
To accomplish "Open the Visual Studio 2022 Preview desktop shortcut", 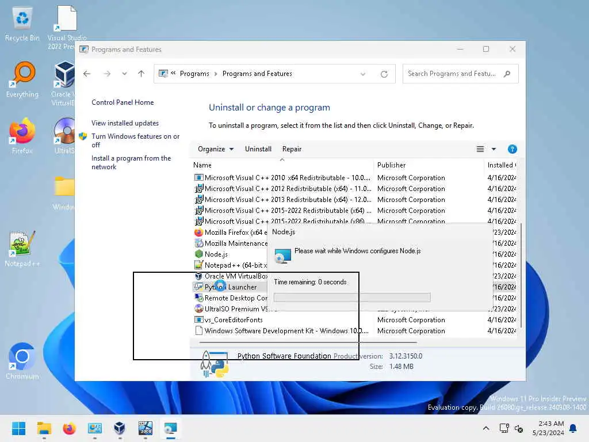I will click(67, 28).
